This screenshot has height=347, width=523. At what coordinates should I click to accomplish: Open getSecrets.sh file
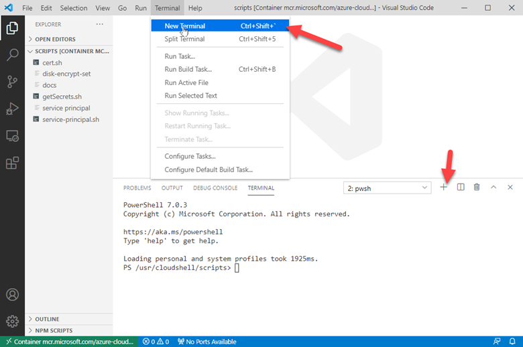coord(68,96)
